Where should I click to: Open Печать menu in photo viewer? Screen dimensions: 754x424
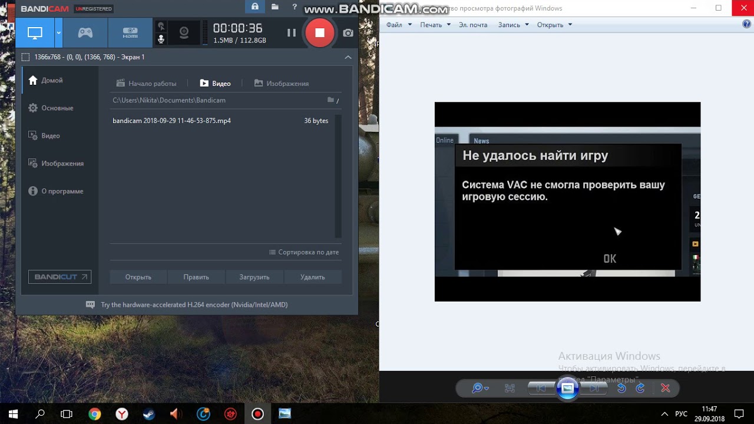point(435,25)
